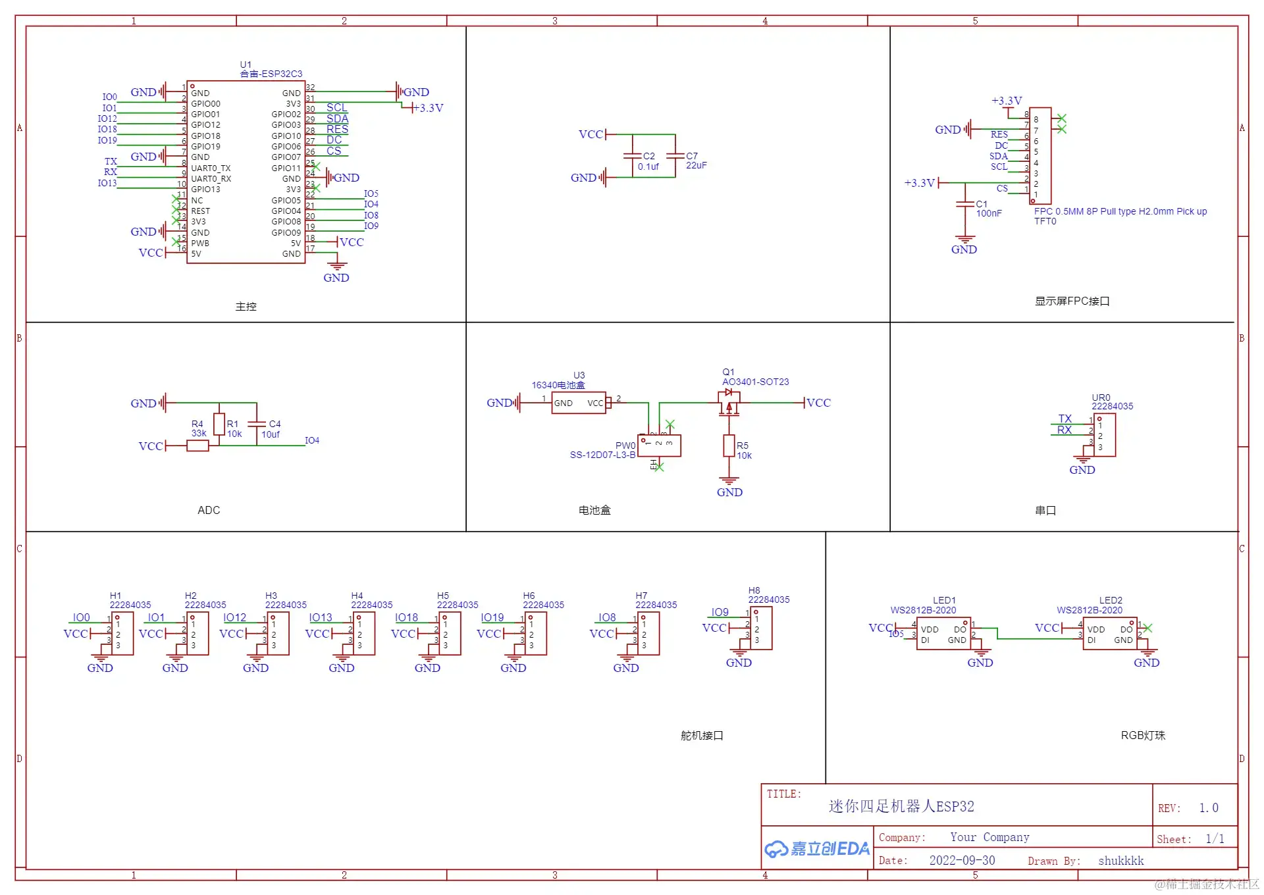Click the SCL net label on U1
1264x895 pixels.
(x=336, y=107)
